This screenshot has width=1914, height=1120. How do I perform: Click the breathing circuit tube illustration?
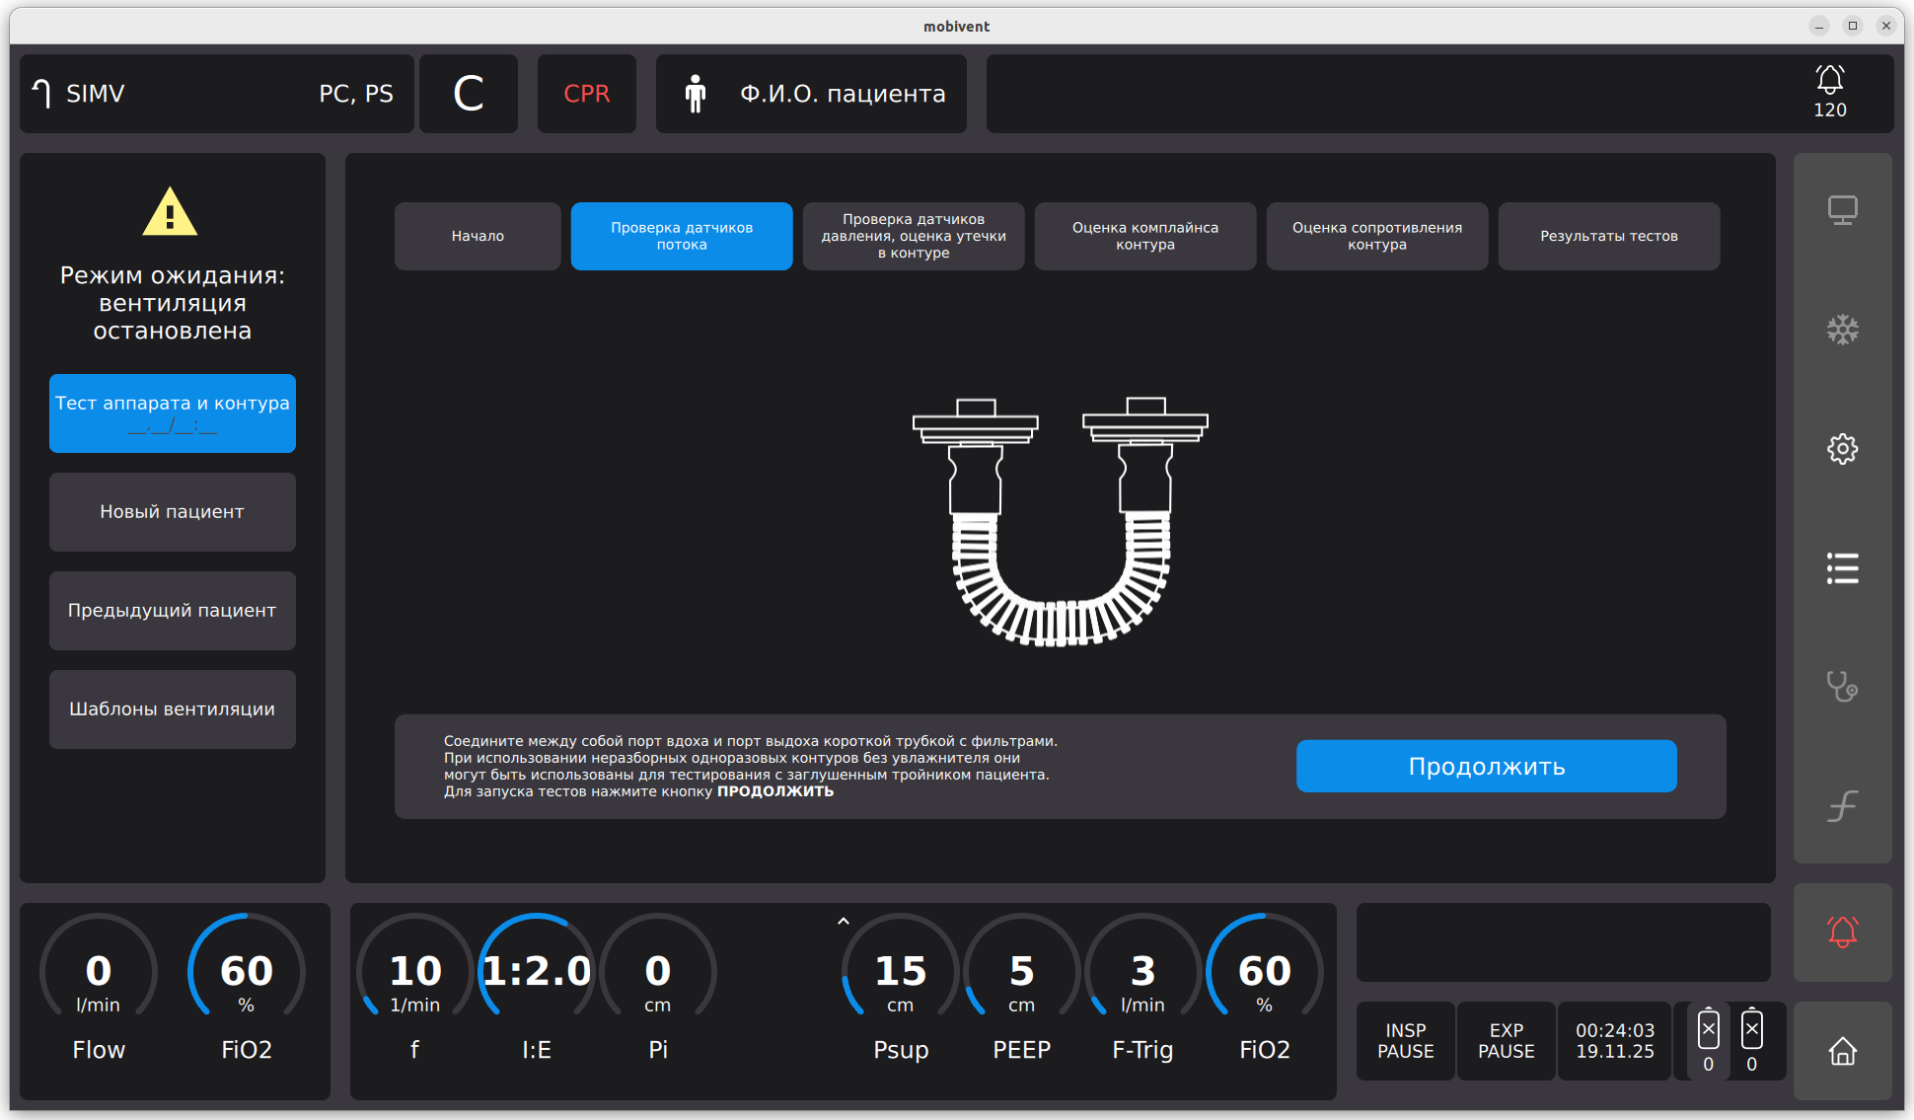pos(1060,522)
